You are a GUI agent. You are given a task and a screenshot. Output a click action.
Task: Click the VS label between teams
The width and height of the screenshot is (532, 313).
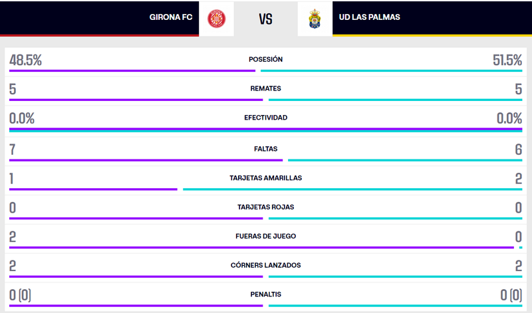266,19
